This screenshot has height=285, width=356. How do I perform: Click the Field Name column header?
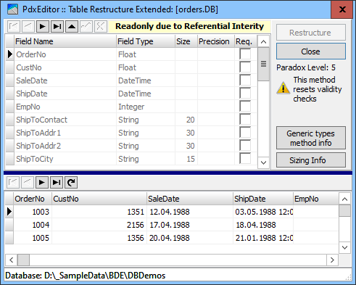click(x=65, y=41)
